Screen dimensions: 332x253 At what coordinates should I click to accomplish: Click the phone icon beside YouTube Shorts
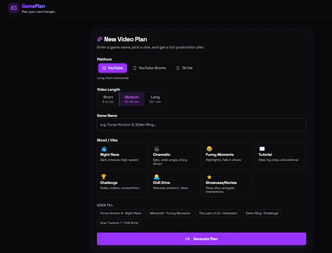[134, 68]
